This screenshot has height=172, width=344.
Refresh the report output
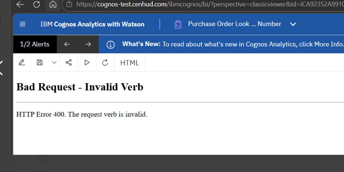click(x=105, y=62)
